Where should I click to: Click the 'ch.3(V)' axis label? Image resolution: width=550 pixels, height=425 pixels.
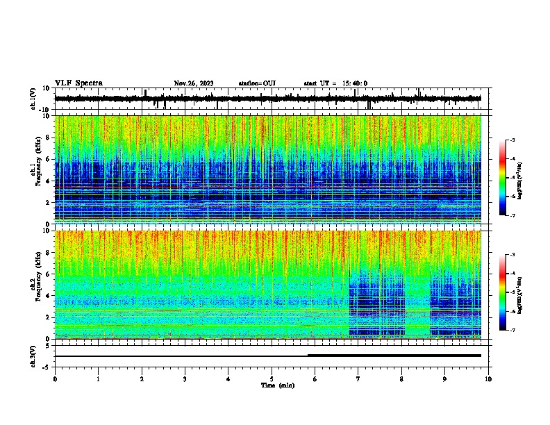click(33, 356)
